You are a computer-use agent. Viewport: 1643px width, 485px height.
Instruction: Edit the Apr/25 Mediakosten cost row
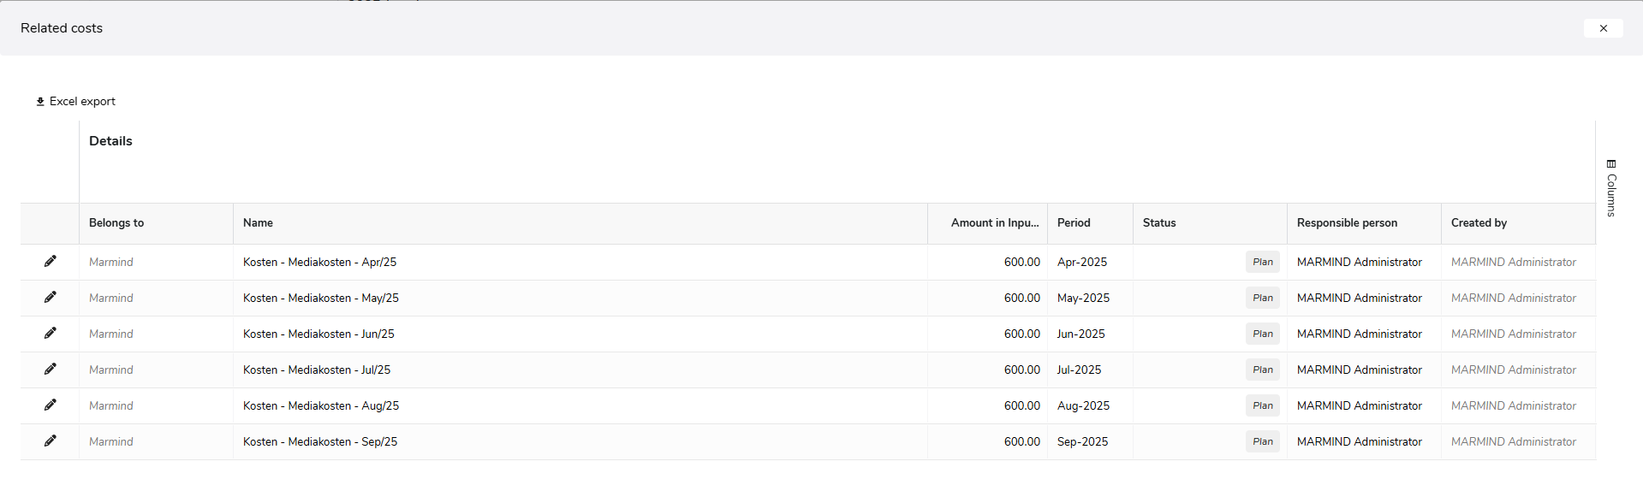pyautogui.click(x=51, y=262)
